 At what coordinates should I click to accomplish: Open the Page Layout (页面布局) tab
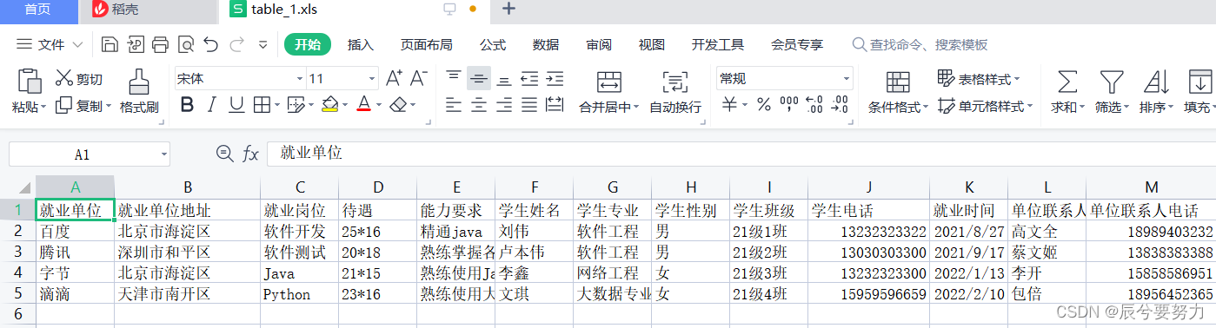click(x=426, y=44)
